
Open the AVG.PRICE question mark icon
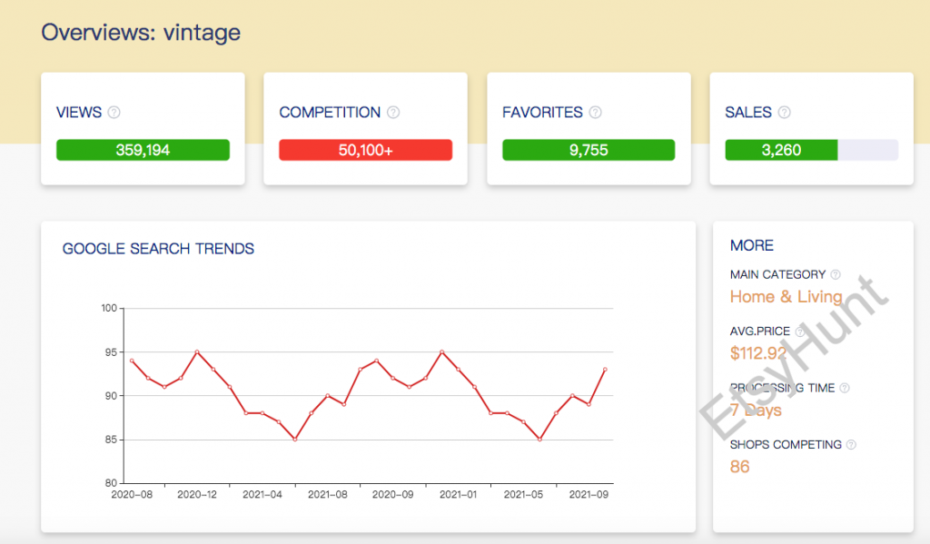(x=799, y=331)
